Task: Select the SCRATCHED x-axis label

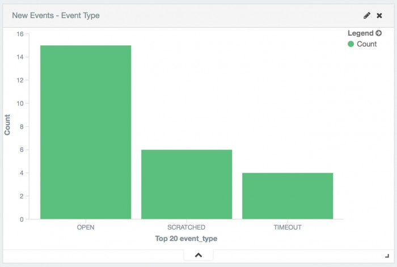Action: (187, 227)
